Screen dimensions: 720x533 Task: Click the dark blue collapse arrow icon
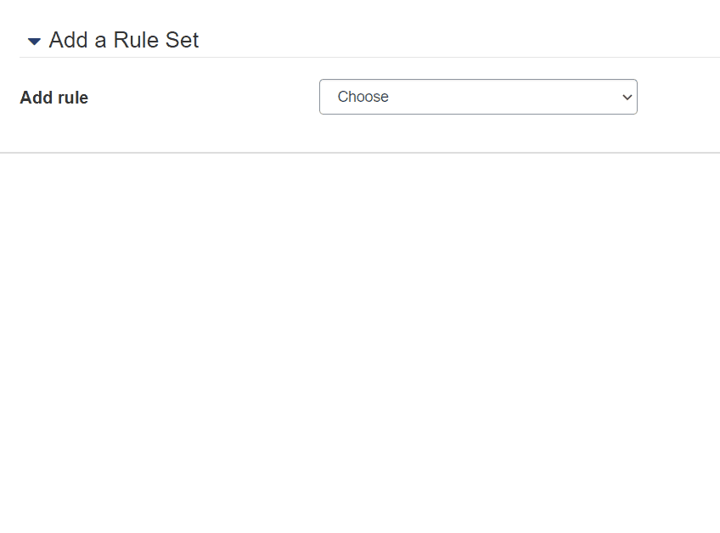coord(34,41)
